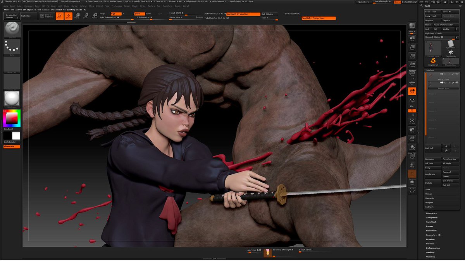The height and width of the screenshot is (261, 465).
Task: Click the right-shelf Move view icon
Action: pos(412,131)
